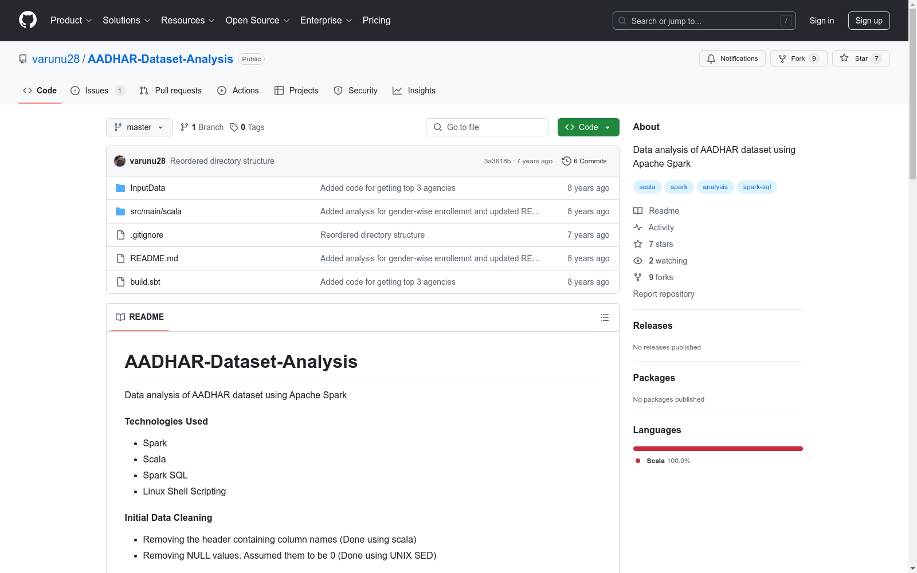Open the README outline list icon

(605, 317)
